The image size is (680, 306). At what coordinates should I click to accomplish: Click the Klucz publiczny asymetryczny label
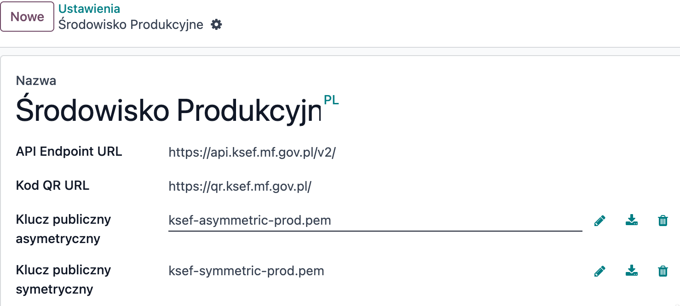point(63,229)
